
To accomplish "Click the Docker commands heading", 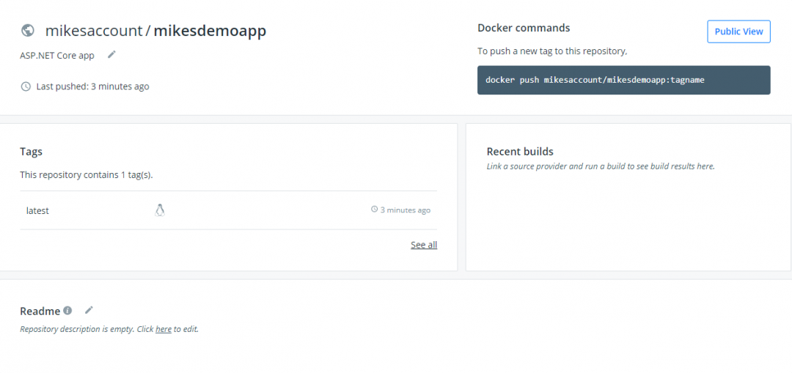I will (524, 28).
